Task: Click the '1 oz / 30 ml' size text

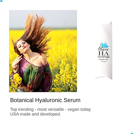Action: click(x=104, y=62)
